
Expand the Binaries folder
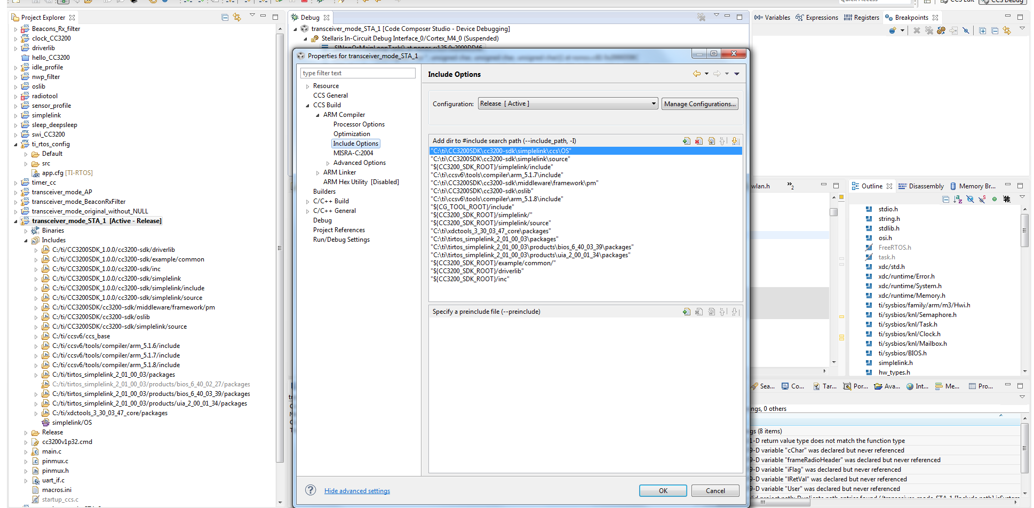point(26,231)
